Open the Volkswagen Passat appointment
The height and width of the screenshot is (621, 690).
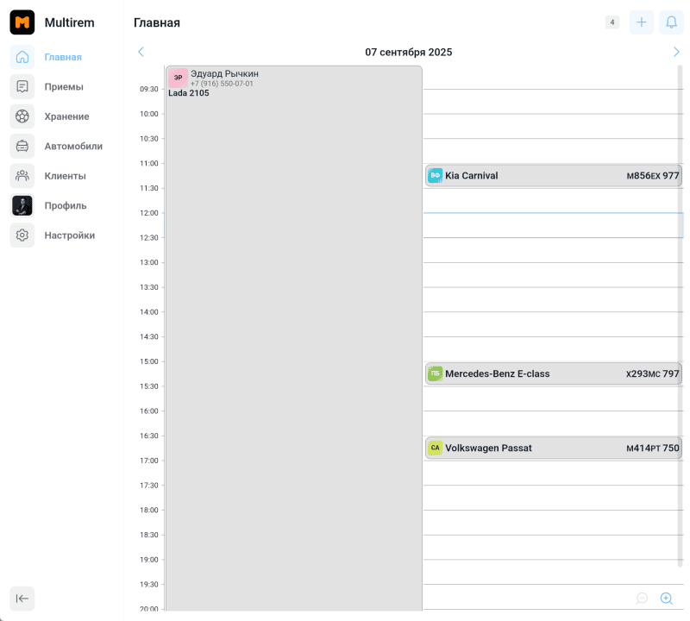553,448
